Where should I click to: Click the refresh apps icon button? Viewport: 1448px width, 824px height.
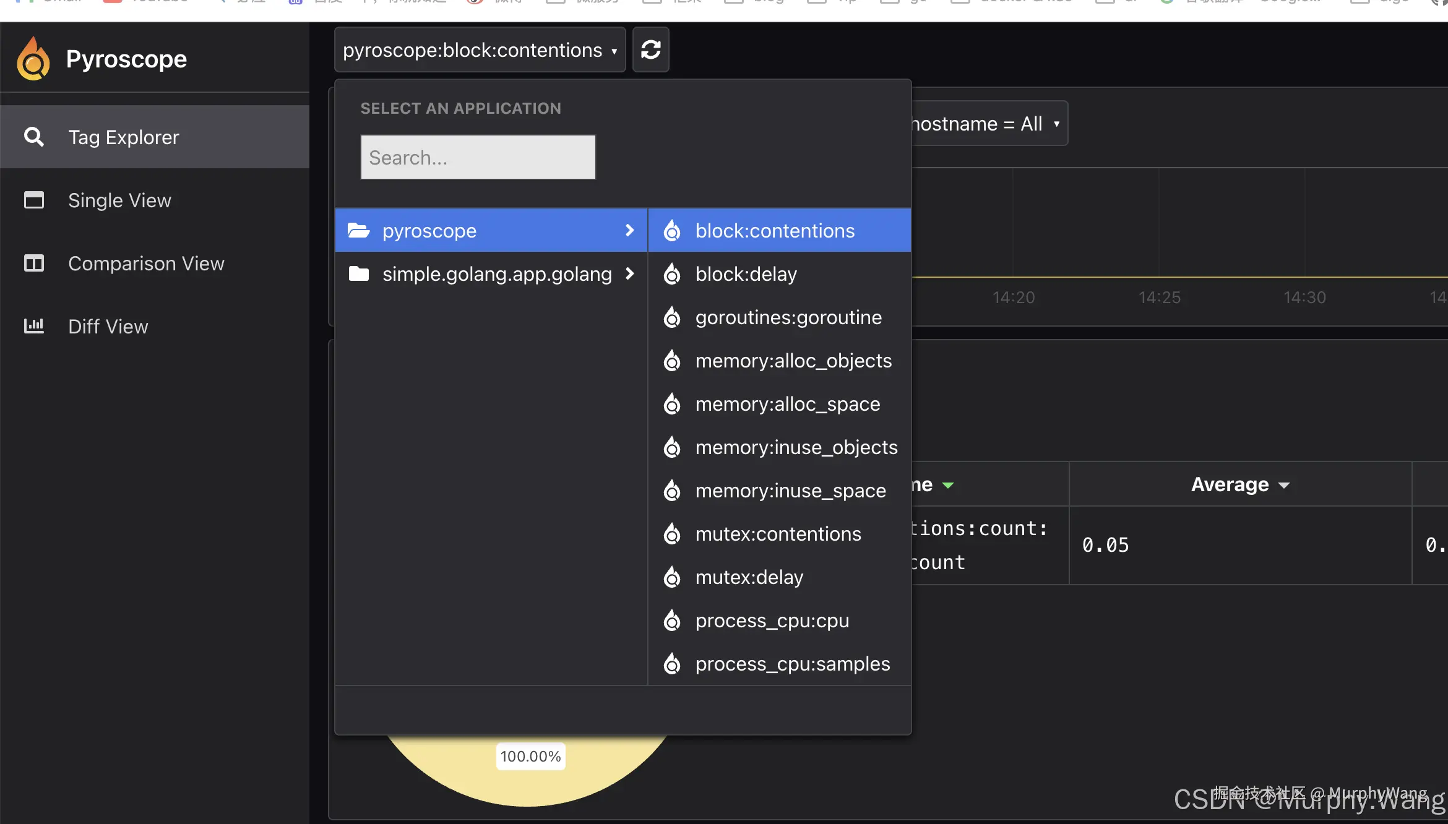point(650,49)
